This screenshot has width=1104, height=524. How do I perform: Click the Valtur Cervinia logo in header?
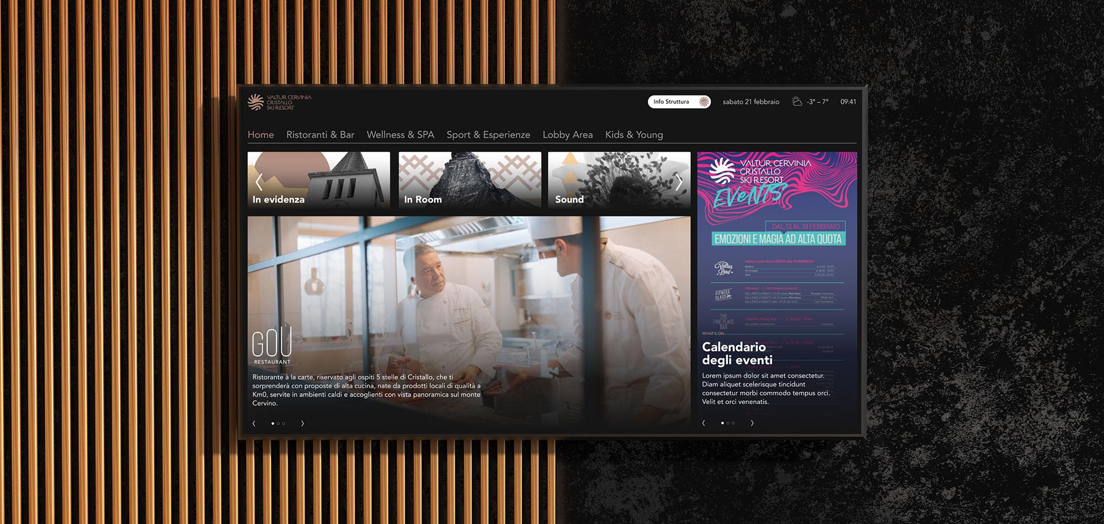coord(279,103)
